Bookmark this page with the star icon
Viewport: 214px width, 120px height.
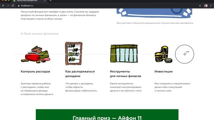tap(200, 6)
